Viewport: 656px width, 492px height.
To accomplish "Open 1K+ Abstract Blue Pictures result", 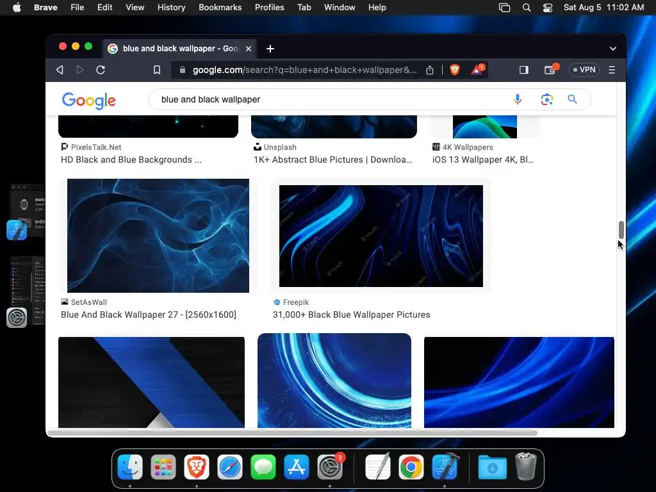I will (x=333, y=160).
